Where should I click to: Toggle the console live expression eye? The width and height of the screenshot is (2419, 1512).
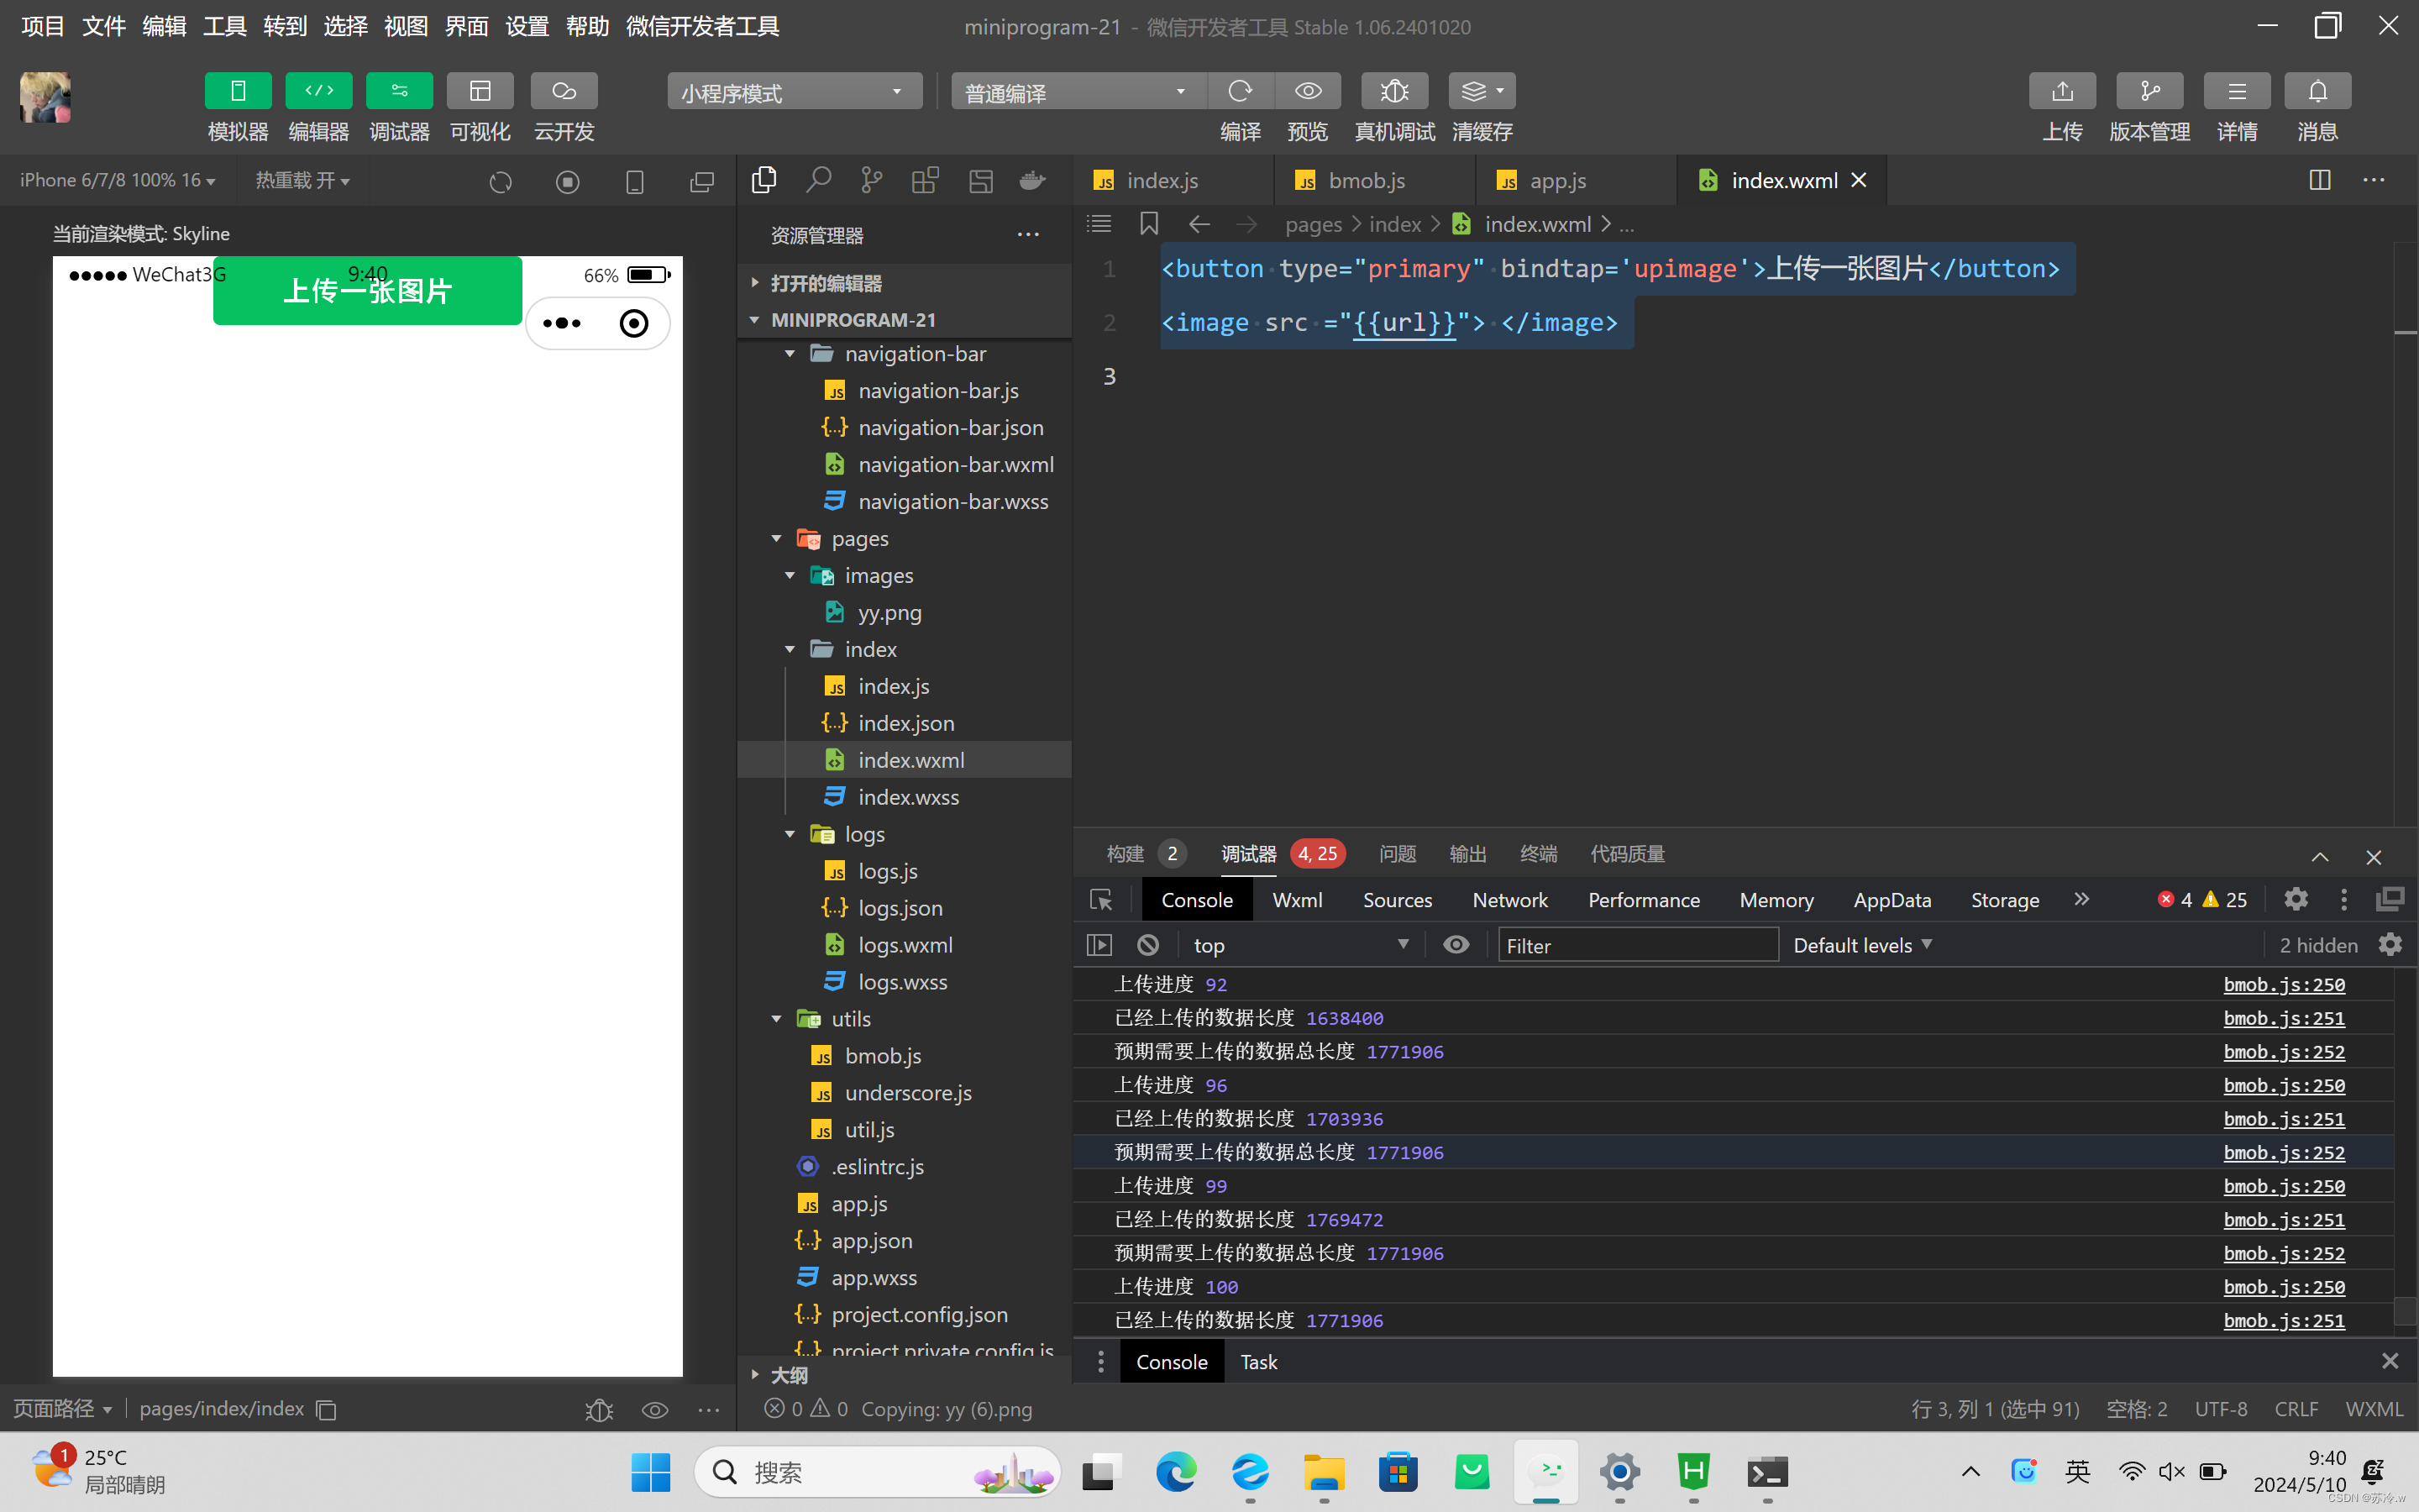pyautogui.click(x=1456, y=945)
